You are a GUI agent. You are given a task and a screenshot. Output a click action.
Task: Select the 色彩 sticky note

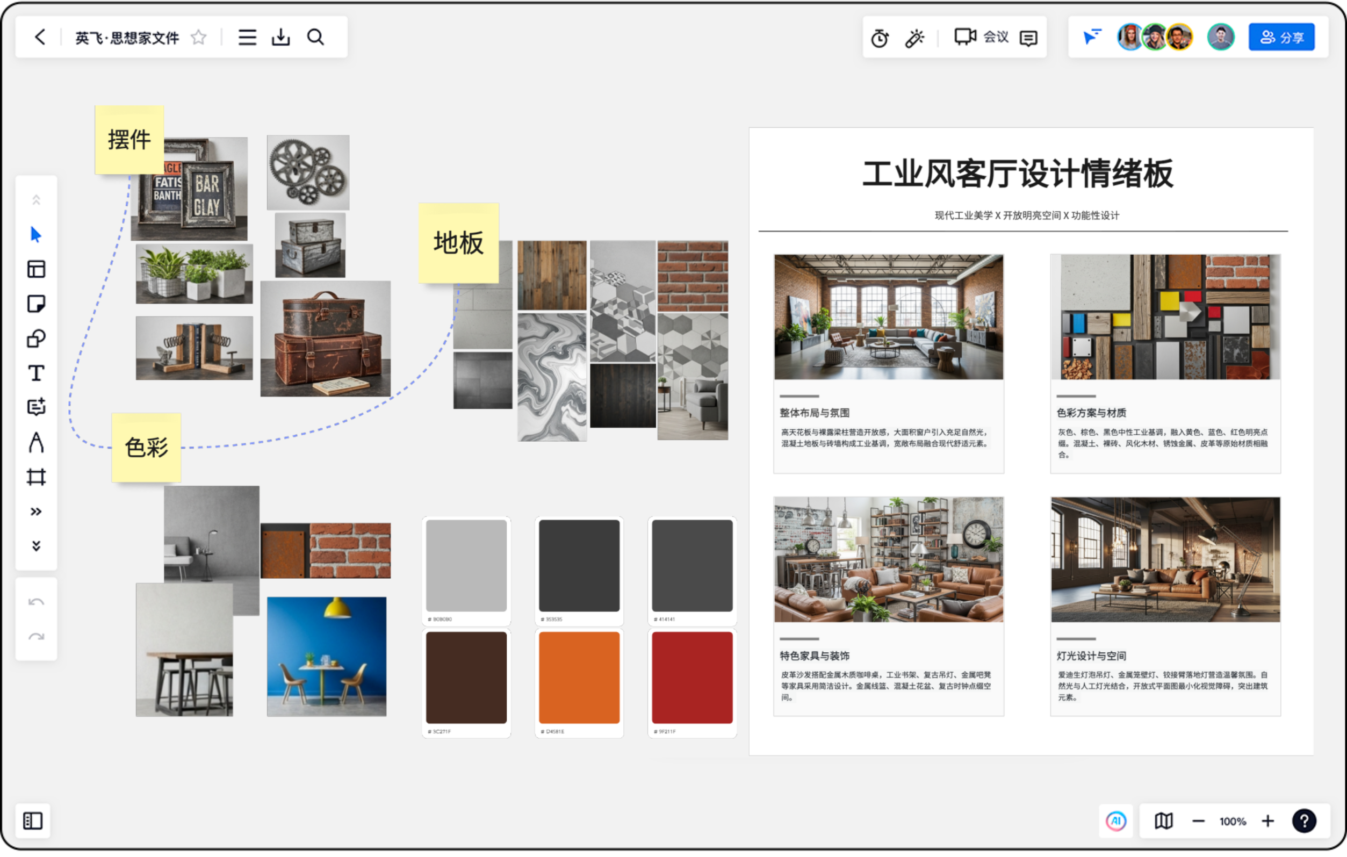click(147, 448)
